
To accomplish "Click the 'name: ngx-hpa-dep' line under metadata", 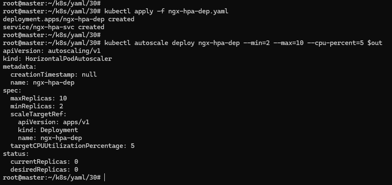I will 42,82.
